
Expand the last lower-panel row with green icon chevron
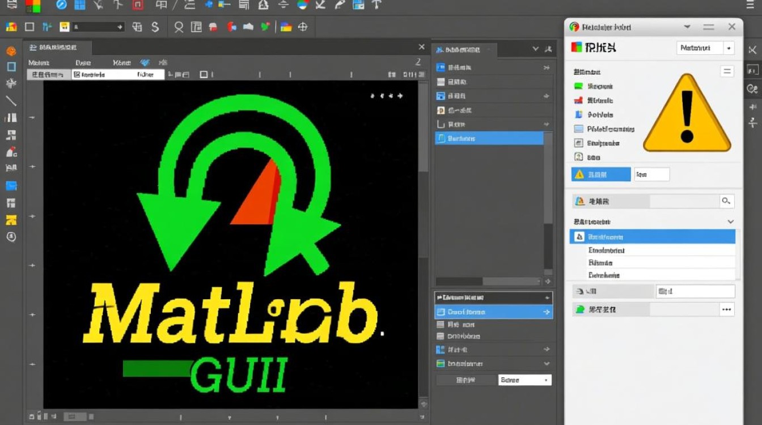(x=547, y=364)
